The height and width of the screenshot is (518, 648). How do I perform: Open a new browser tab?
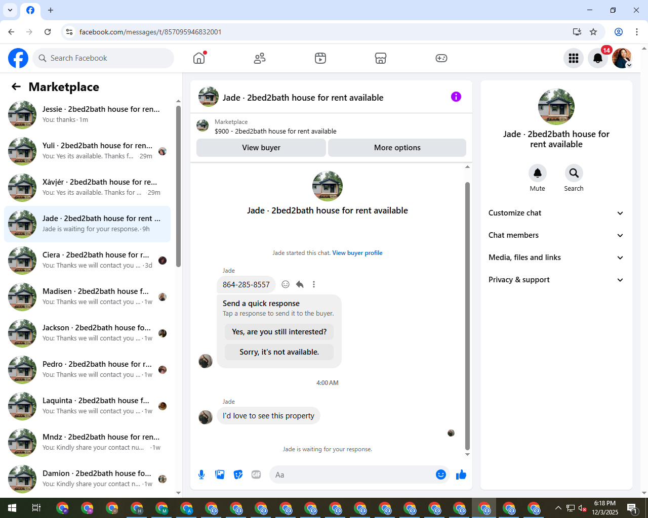coord(51,10)
